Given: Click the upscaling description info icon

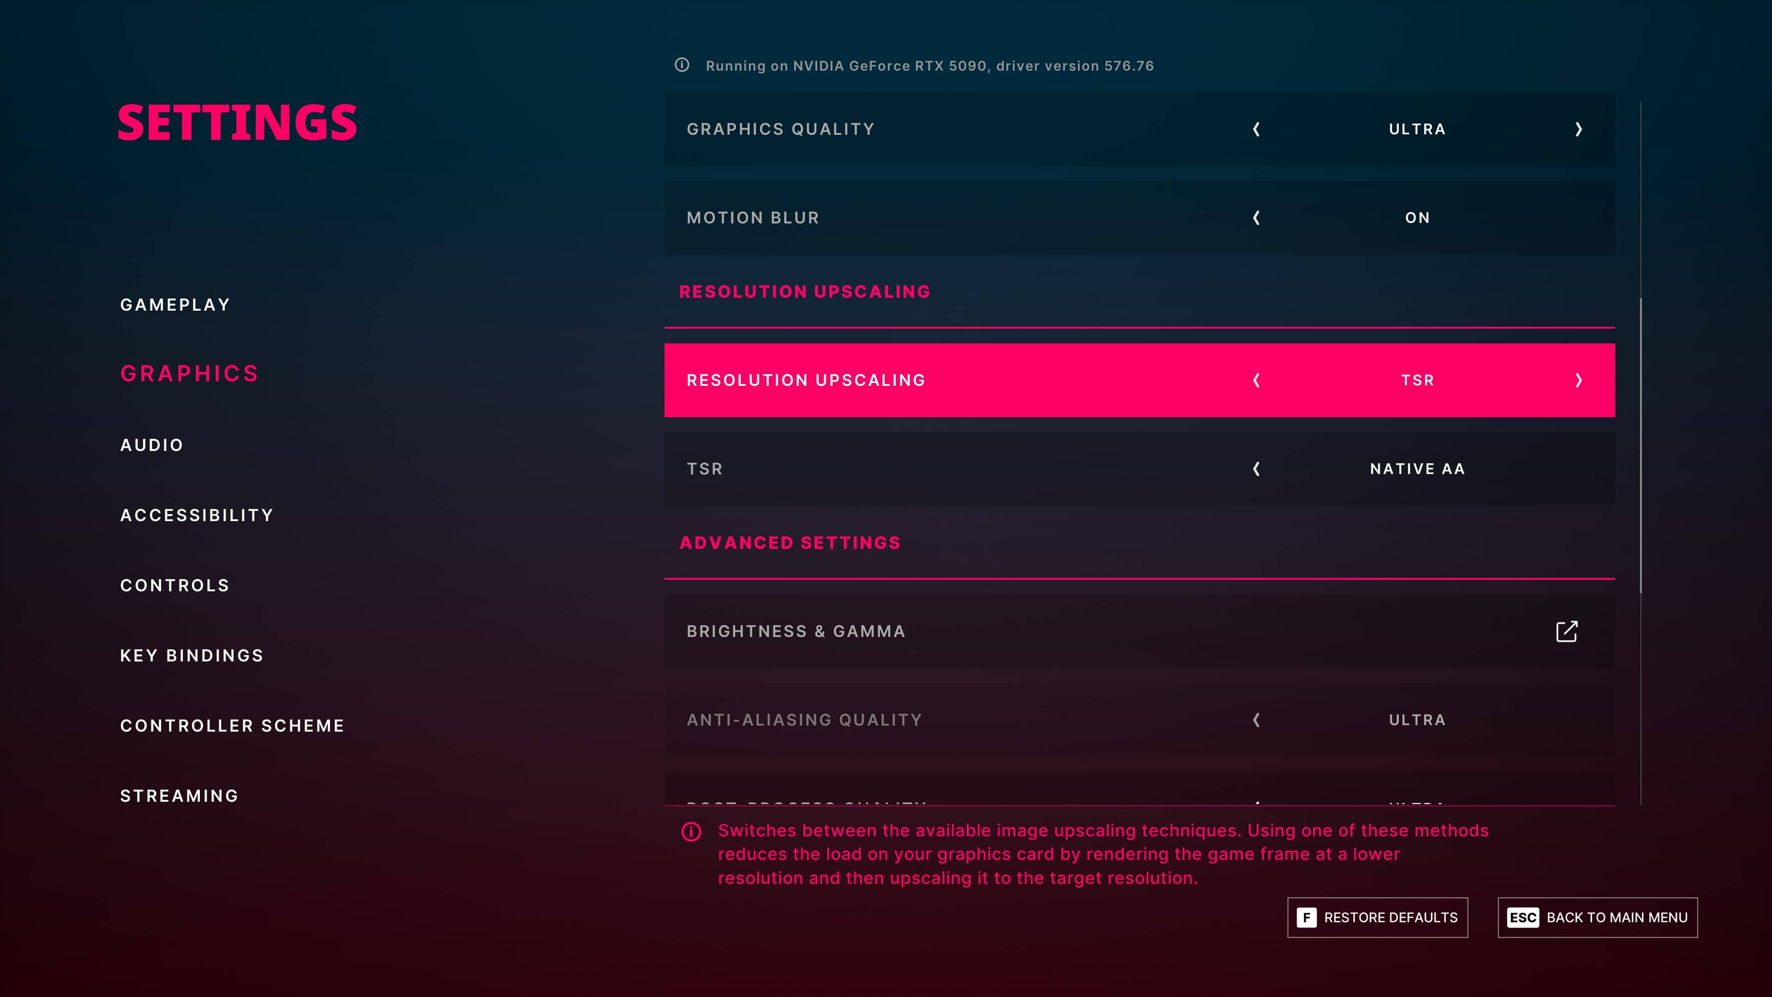Looking at the screenshot, I should point(691,831).
